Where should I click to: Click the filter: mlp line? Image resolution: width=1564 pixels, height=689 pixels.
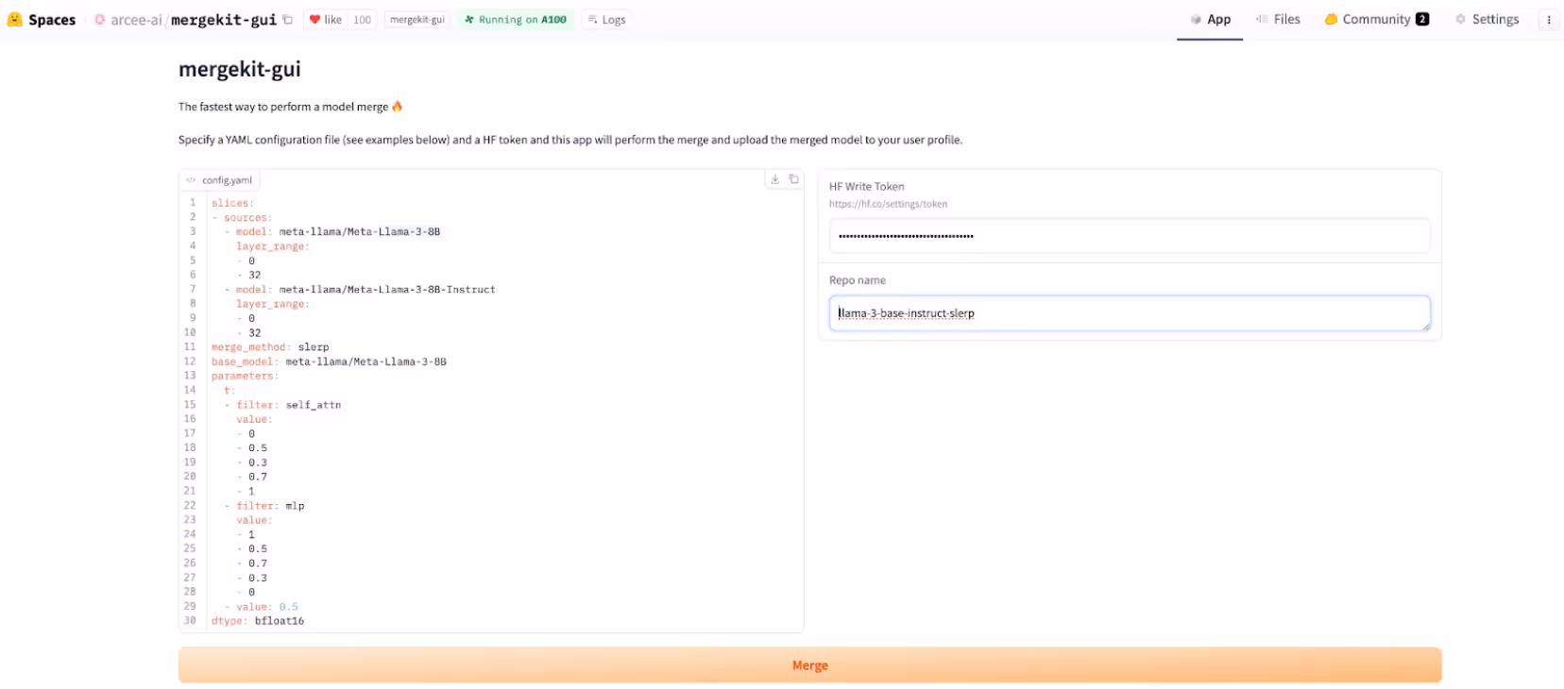(x=264, y=506)
